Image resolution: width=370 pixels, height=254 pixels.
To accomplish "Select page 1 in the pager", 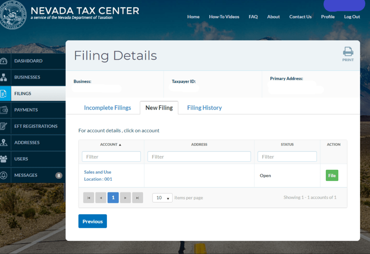I will click(x=113, y=197).
